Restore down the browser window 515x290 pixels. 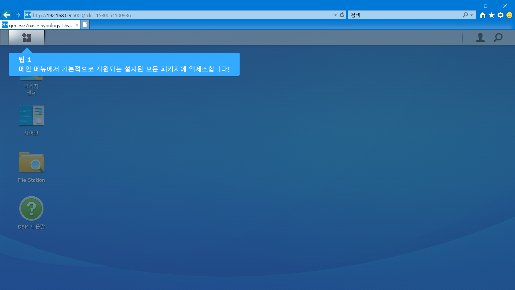click(x=486, y=6)
